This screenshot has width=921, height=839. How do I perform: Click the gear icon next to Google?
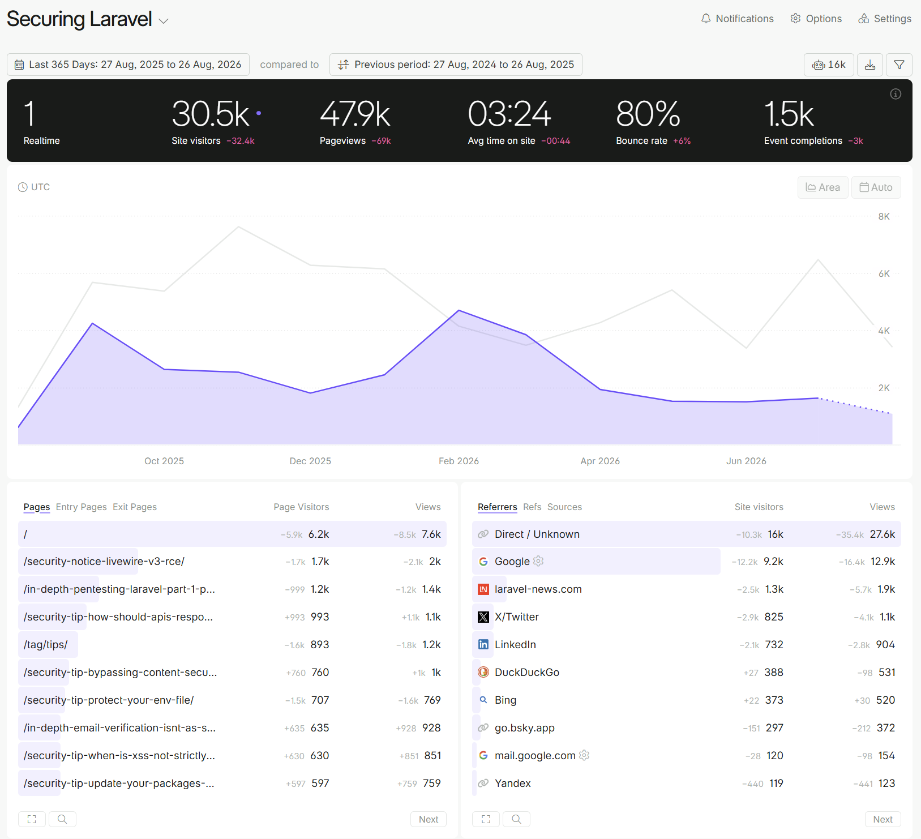pos(538,561)
